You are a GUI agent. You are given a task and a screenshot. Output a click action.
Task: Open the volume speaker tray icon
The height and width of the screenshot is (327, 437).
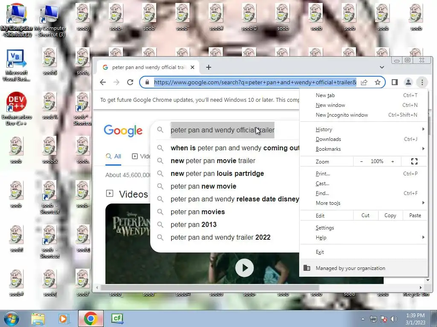point(394,319)
